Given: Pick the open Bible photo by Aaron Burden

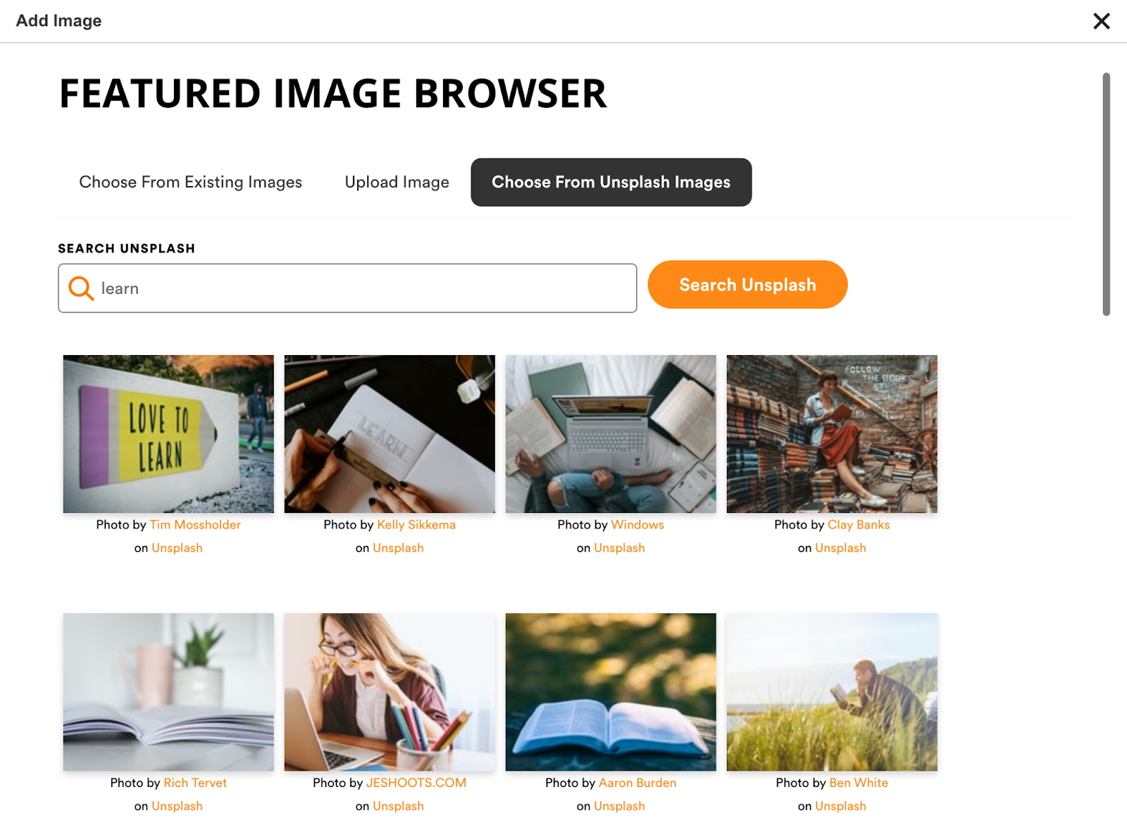Looking at the screenshot, I should click(611, 692).
